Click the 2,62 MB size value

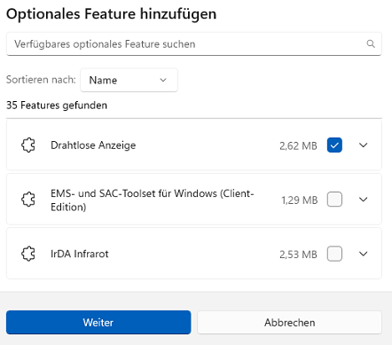tap(298, 145)
